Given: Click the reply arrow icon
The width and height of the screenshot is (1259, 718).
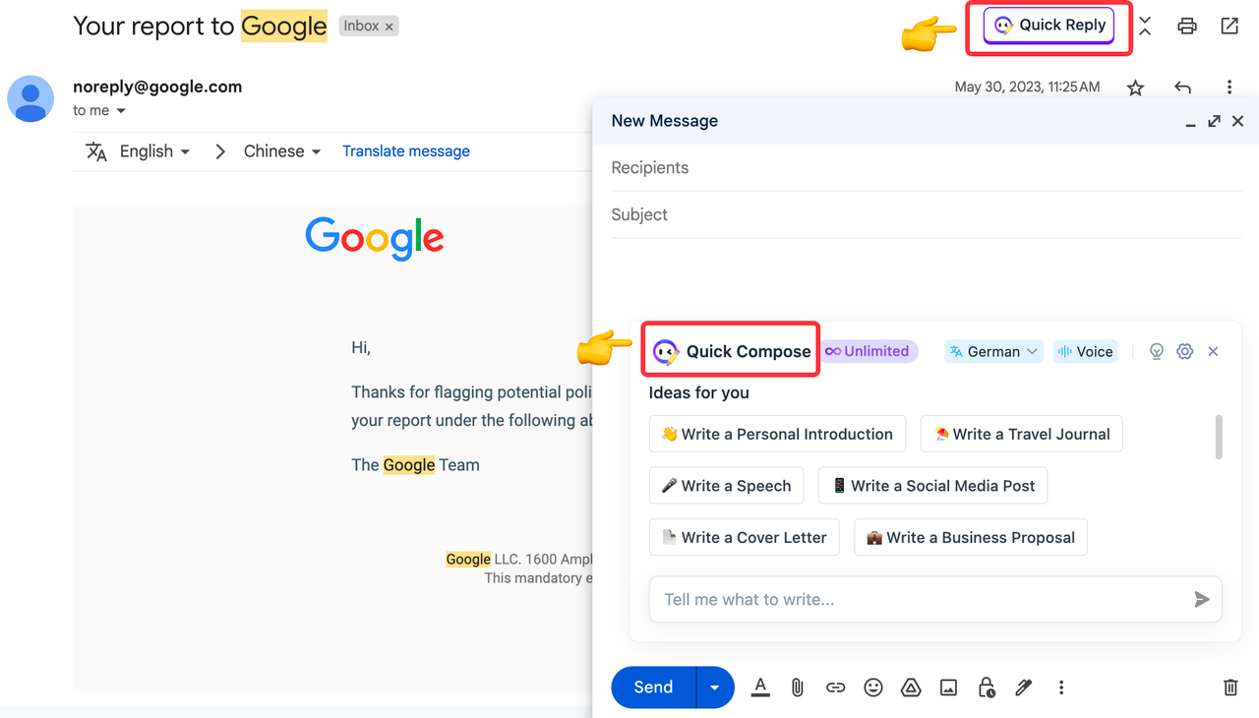Looking at the screenshot, I should tap(1182, 88).
